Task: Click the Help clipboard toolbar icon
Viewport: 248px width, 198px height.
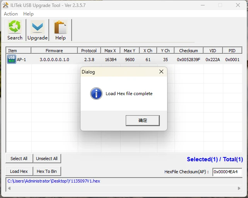Action: (x=60, y=30)
